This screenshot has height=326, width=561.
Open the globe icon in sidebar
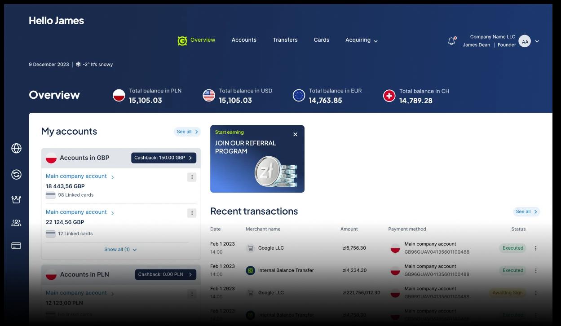[x=17, y=148]
